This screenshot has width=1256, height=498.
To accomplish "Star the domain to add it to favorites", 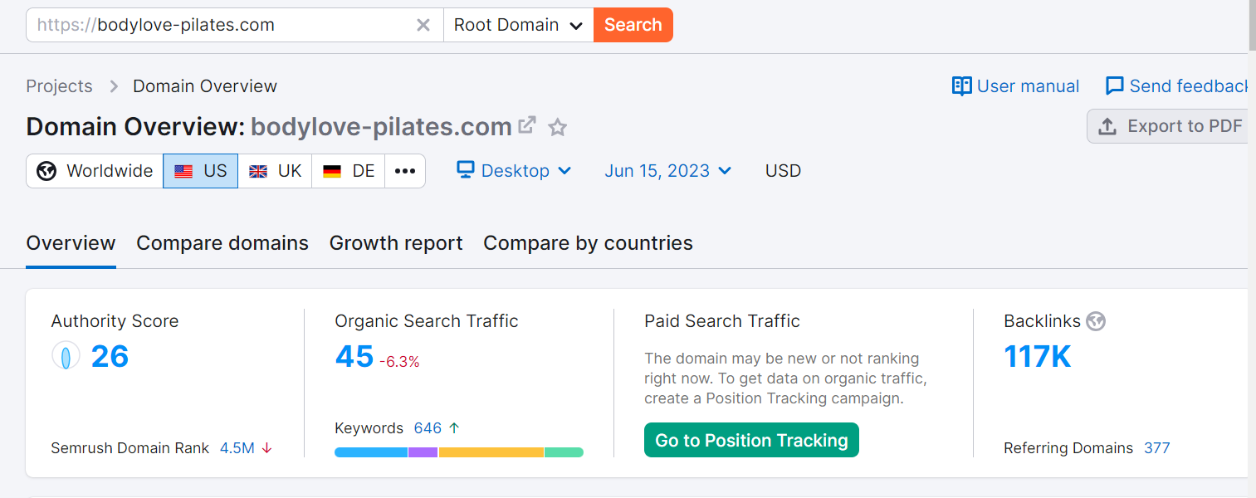I will (x=557, y=127).
